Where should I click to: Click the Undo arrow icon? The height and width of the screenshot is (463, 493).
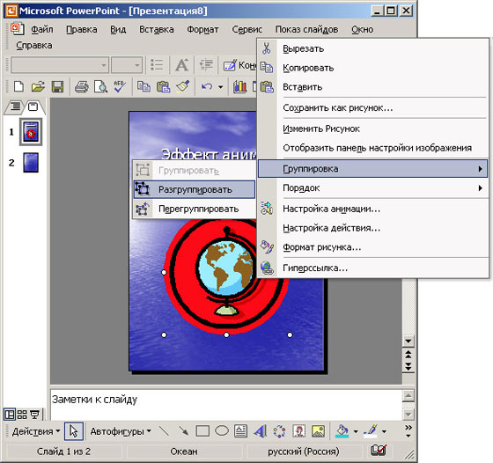207,86
